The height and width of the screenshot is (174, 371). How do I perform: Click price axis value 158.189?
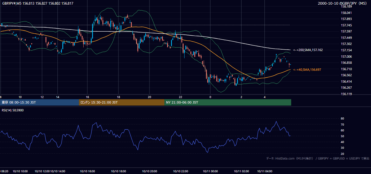click(x=346, y=6)
